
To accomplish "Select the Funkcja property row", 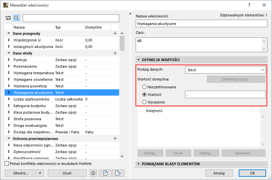I will coord(62,60).
